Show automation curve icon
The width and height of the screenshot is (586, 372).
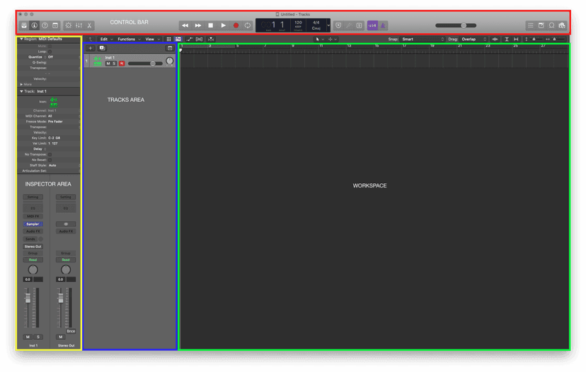pos(190,39)
